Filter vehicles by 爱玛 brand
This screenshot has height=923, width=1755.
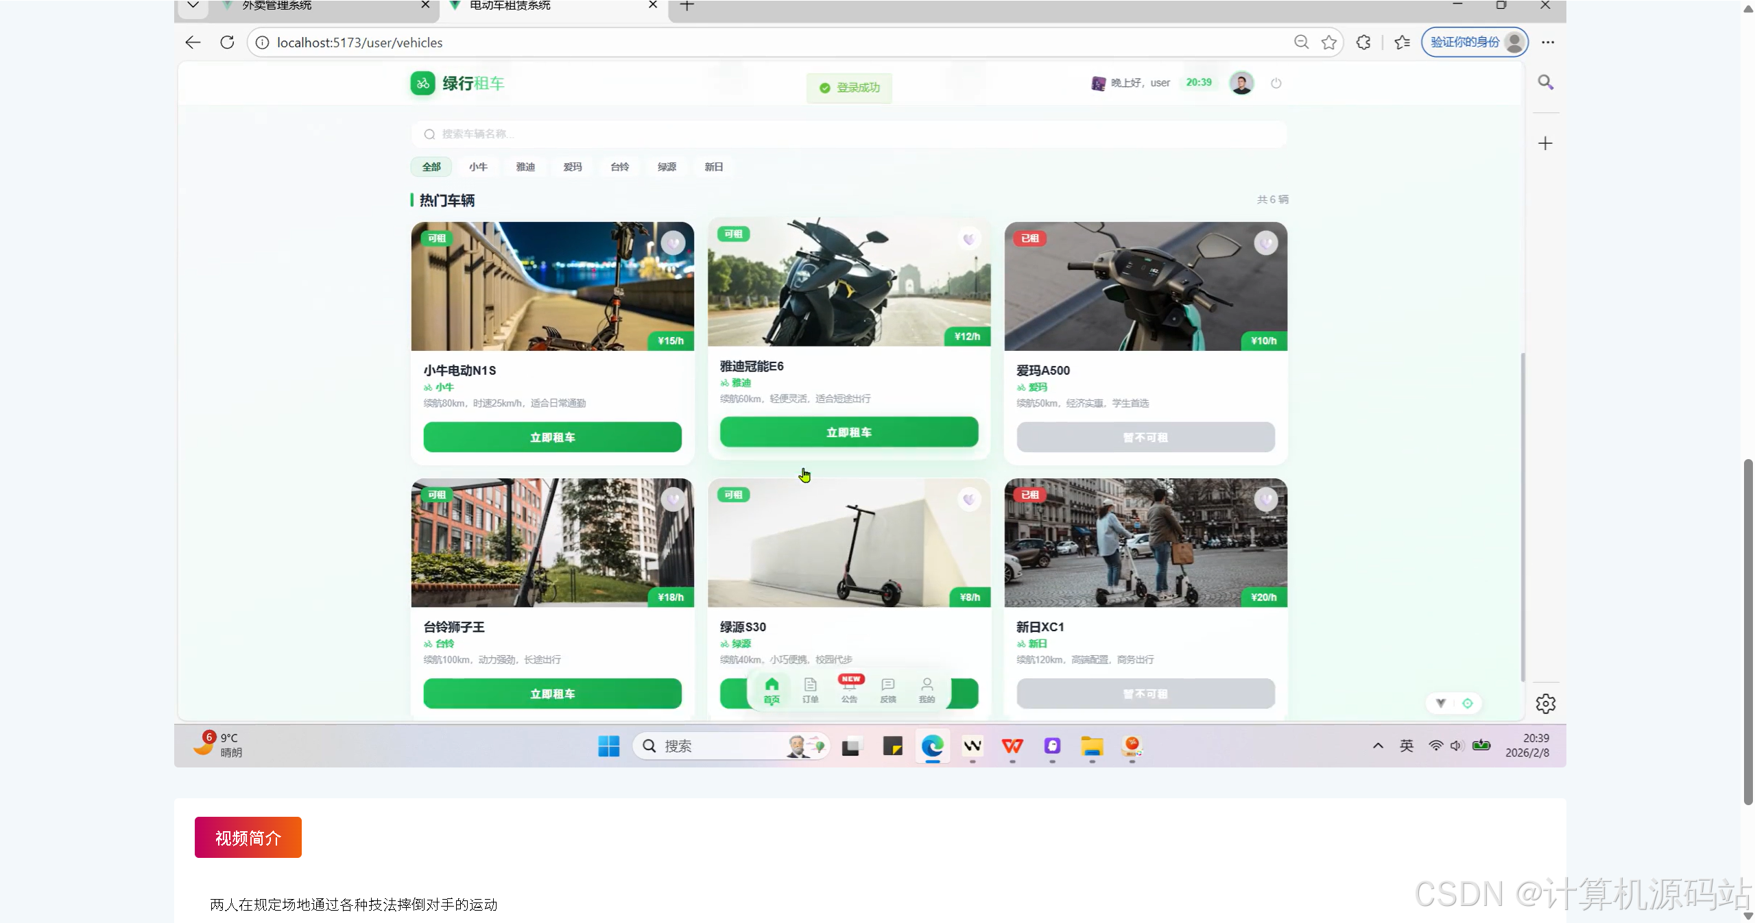573,167
